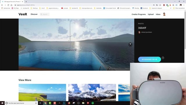This screenshot has width=186, height=105.
Task: Open the Comunidade Sobral bookmark
Action: (x=110, y=8)
